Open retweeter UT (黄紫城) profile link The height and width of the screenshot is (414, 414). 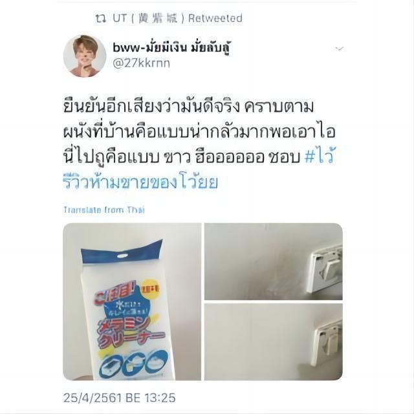(x=148, y=18)
